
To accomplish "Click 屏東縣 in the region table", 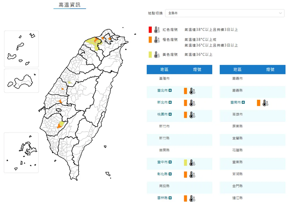I will click(237, 126).
